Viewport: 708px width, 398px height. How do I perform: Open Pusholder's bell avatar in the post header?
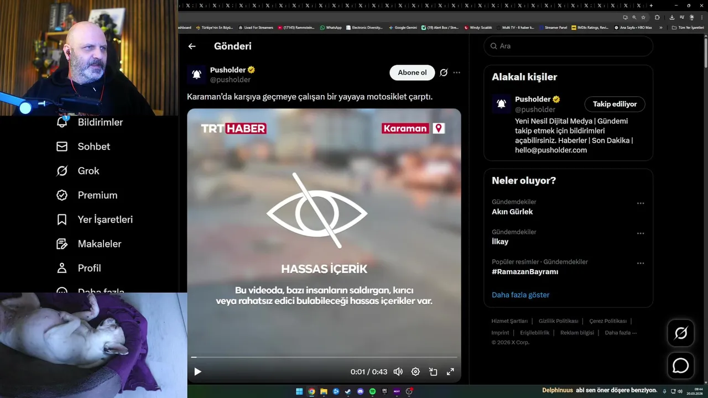click(196, 75)
